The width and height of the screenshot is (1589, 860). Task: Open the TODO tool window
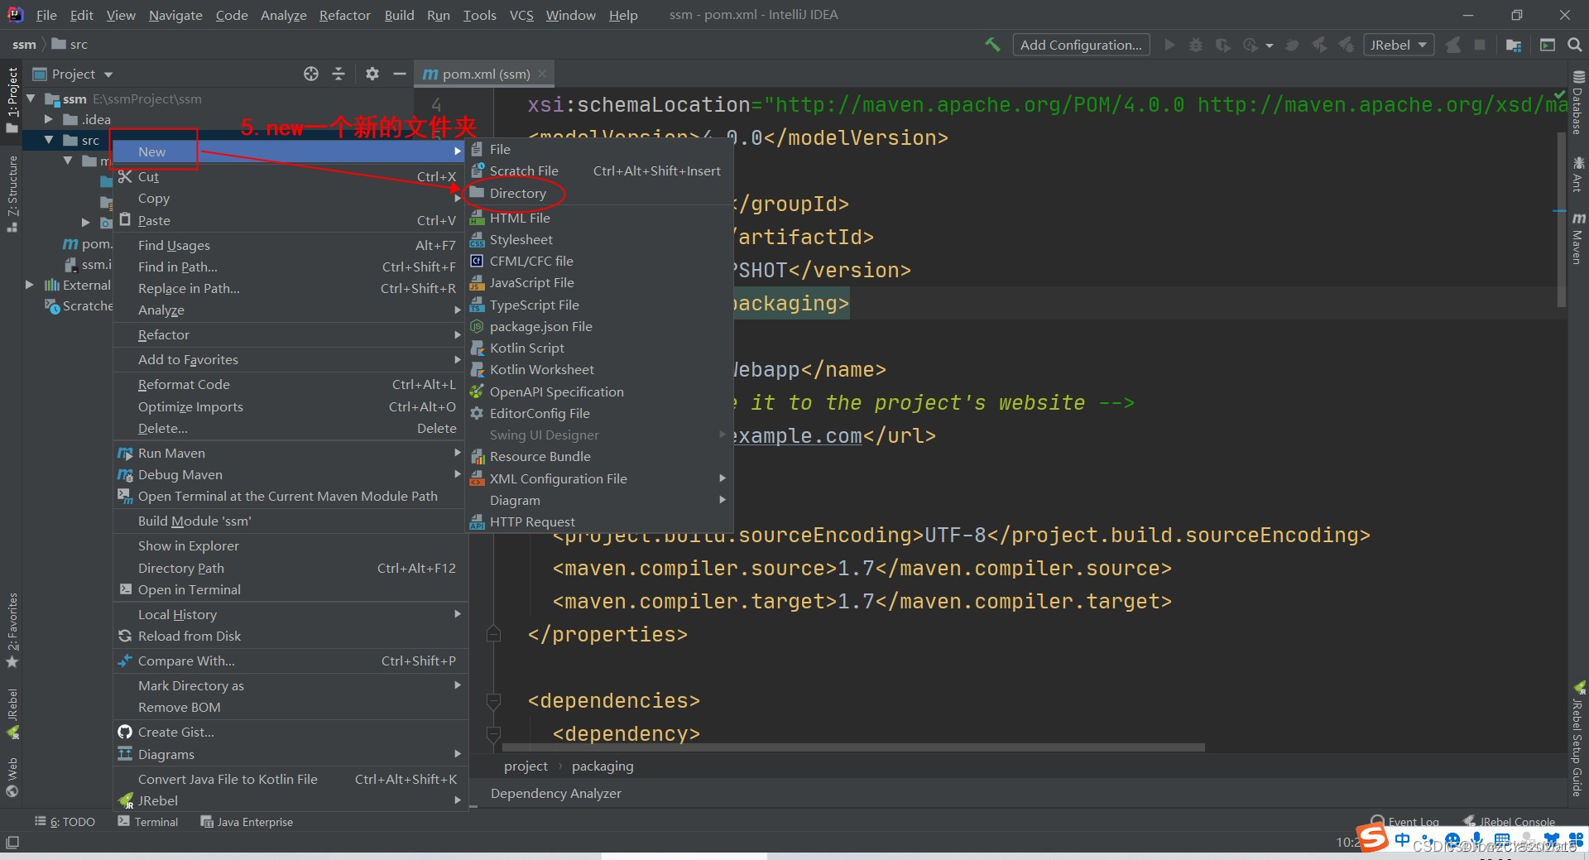[x=65, y=822]
